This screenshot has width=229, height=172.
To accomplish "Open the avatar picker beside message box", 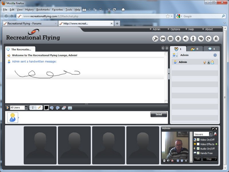I will pyautogui.click(x=13, y=118).
